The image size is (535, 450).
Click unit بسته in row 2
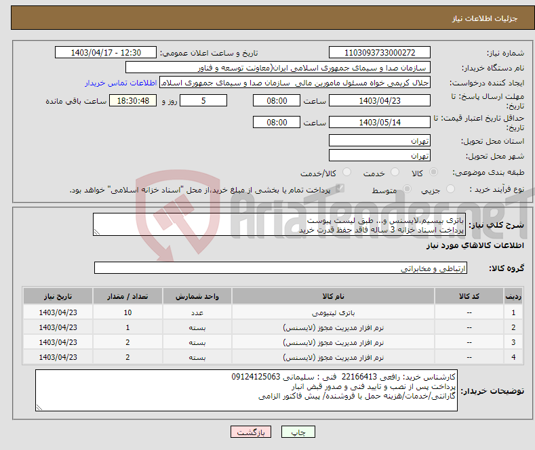click(x=197, y=327)
